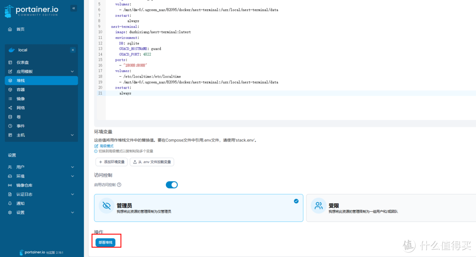Click the help icon next to 启用访问控制
Image resolution: width=476 pixels, height=257 pixels.
point(119,185)
